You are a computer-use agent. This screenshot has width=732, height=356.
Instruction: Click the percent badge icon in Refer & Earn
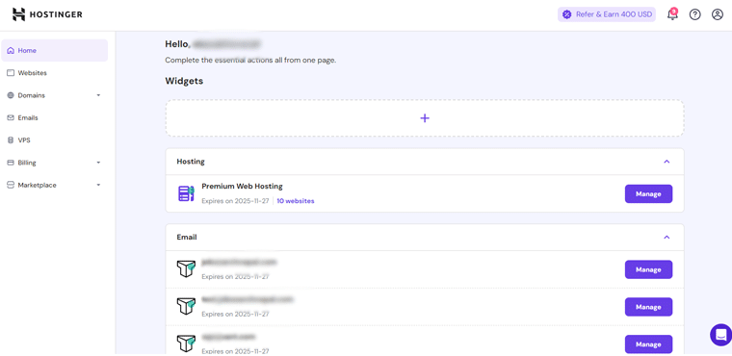pos(566,14)
